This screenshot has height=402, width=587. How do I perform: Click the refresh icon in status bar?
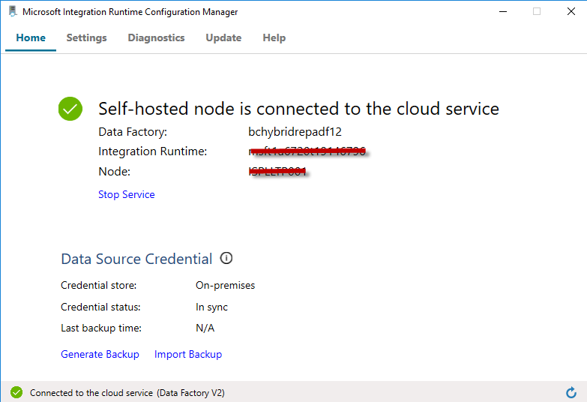point(571,392)
